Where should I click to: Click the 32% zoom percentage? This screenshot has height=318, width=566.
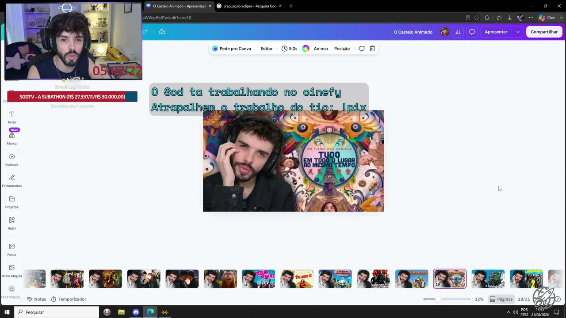pos(479,299)
